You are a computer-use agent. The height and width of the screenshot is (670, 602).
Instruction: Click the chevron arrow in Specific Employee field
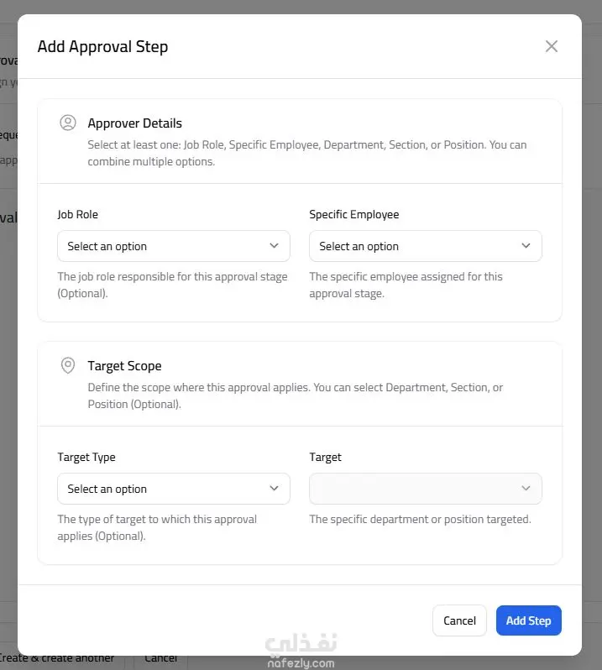(526, 246)
